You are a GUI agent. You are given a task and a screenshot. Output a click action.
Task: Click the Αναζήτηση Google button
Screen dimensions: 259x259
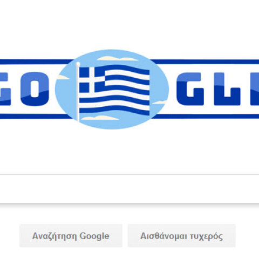click(71, 236)
